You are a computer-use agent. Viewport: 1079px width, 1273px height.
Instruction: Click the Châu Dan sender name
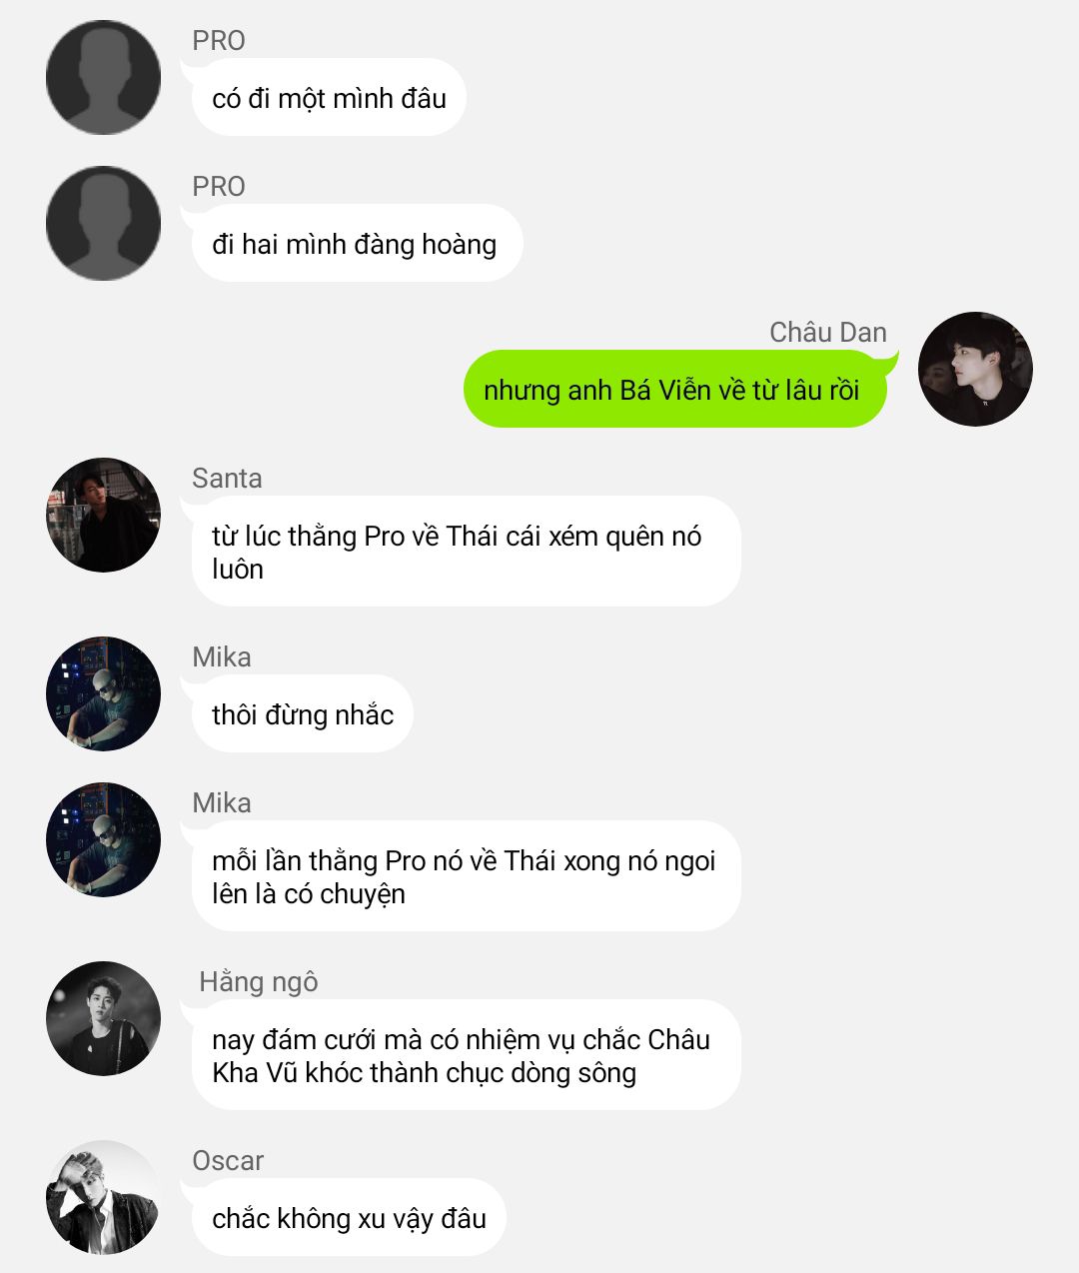828,332
